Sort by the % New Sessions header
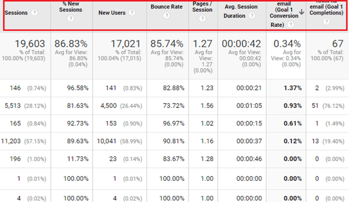This screenshot has height=202, width=349. pos(71,7)
